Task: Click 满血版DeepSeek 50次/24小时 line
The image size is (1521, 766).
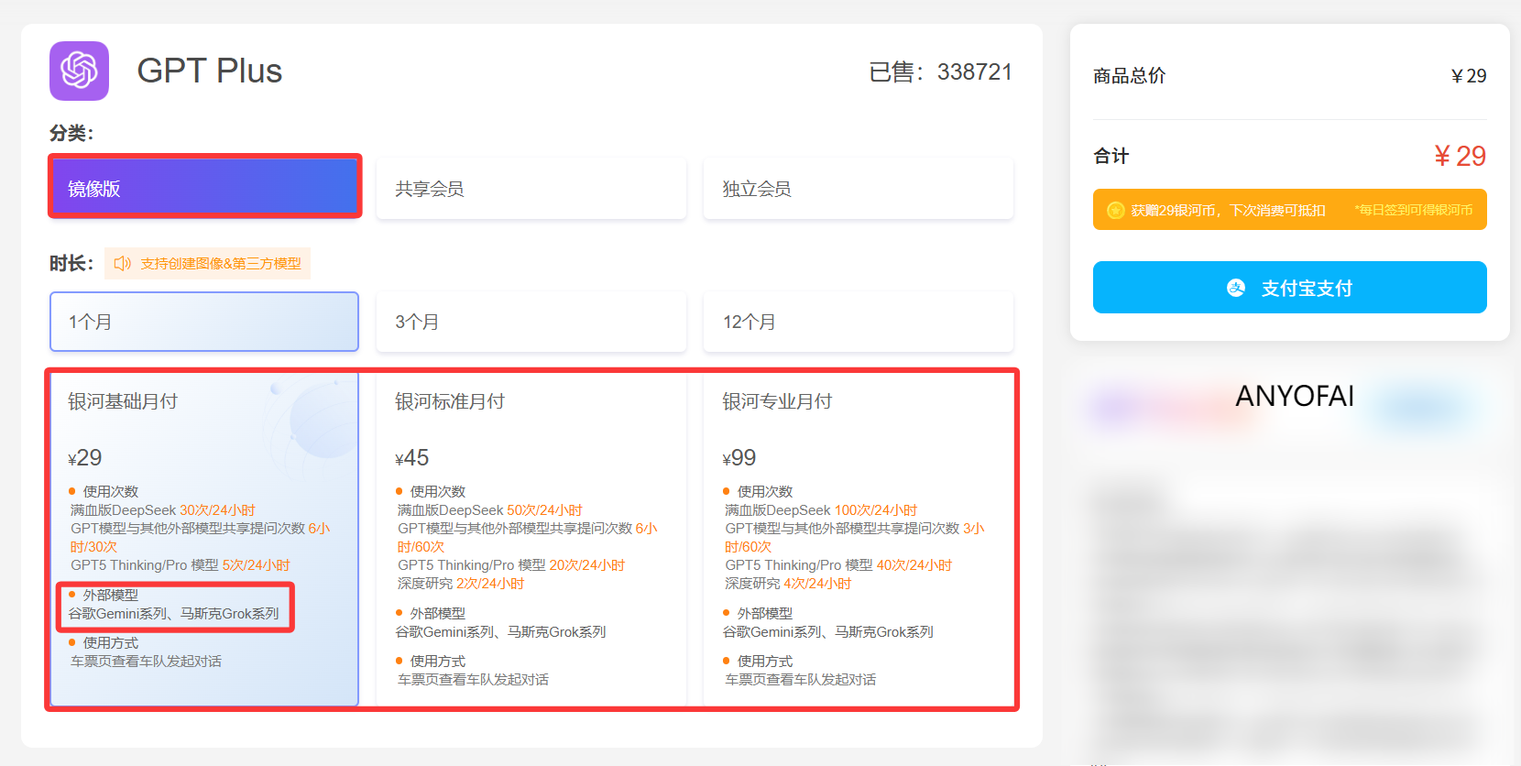Action: pyautogui.click(x=490, y=510)
